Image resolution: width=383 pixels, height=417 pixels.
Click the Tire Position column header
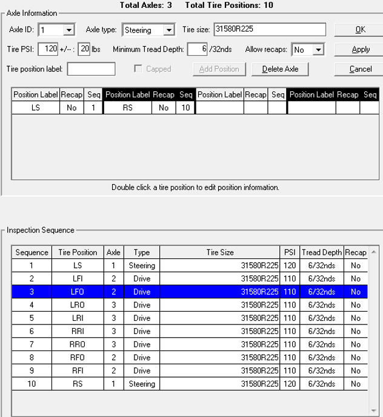(78, 252)
